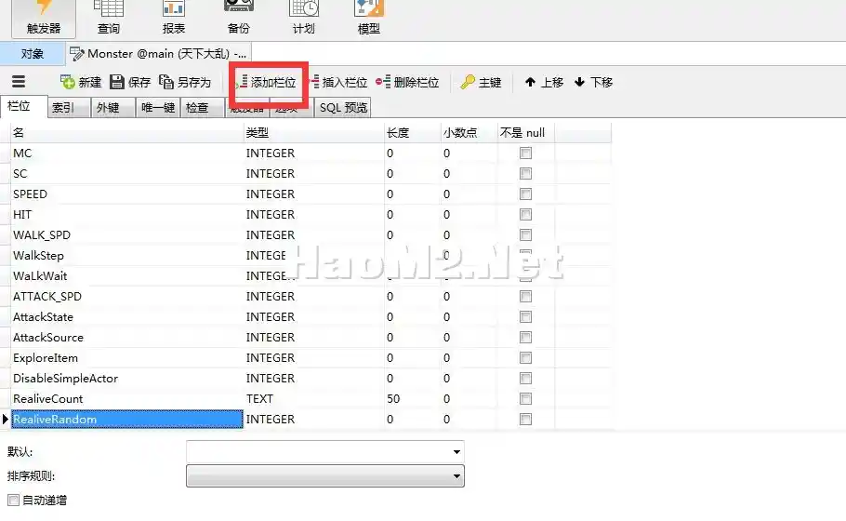
Task: Open the 排序规则 (Collation) dropdown
Action: coord(324,476)
